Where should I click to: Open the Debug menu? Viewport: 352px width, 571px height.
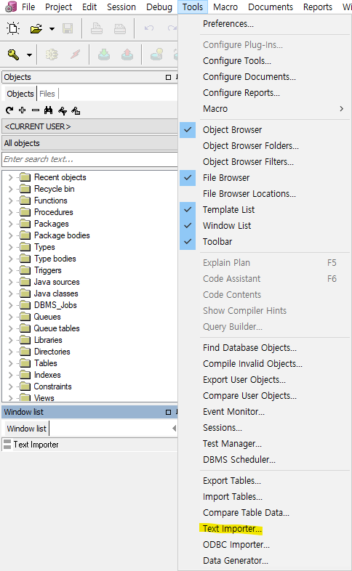pyautogui.click(x=159, y=7)
